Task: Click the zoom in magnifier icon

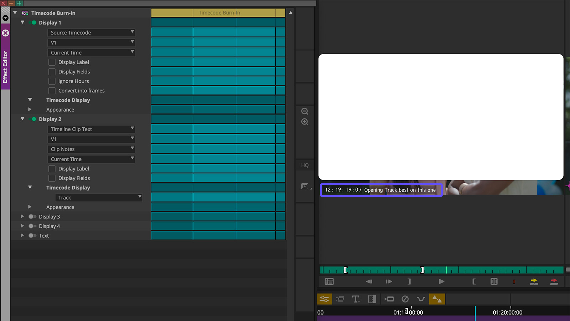Action: [x=305, y=122]
